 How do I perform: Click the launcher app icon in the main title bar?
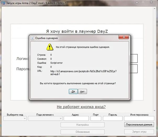pyautogui.click(x=4, y=3)
